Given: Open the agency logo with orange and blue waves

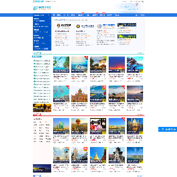Looking at the screenshot, I should pyautogui.click(x=106, y=26).
